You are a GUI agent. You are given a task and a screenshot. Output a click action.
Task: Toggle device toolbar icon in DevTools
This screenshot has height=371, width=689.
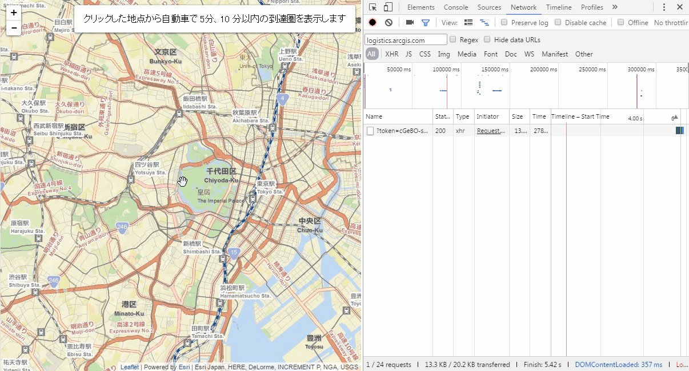[x=388, y=7]
